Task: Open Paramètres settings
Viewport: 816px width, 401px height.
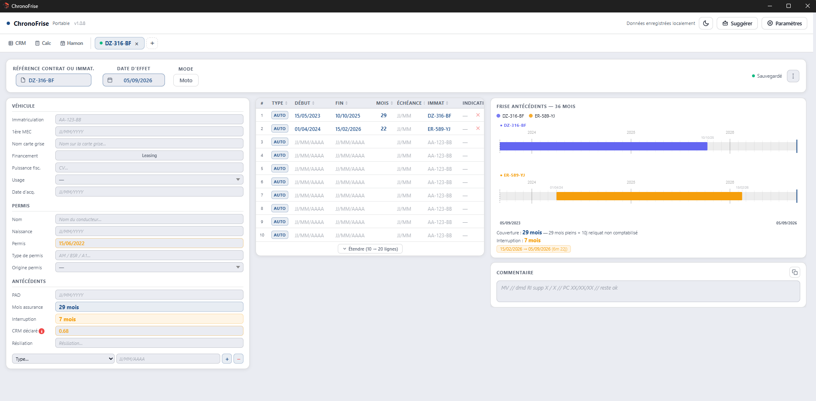Action: coord(784,23)
